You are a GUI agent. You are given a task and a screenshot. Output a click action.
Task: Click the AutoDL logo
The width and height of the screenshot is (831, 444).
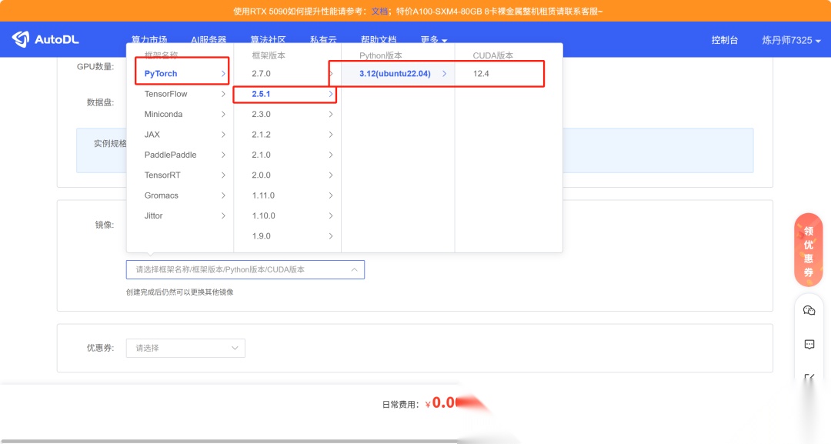(x=45, y=39)
